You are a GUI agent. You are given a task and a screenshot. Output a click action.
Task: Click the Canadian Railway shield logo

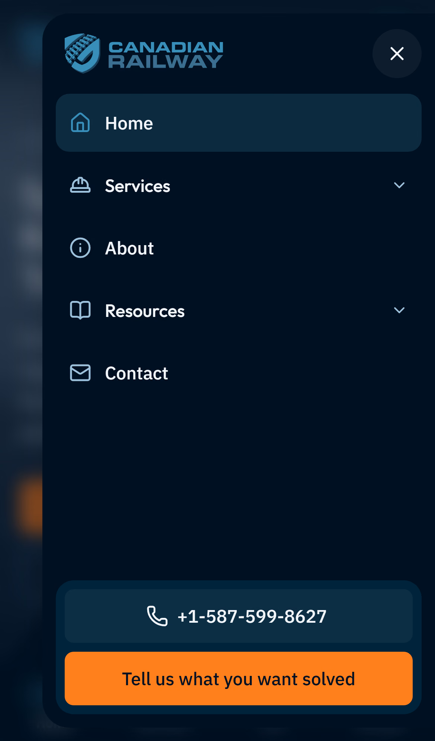(x=82, y=54)
